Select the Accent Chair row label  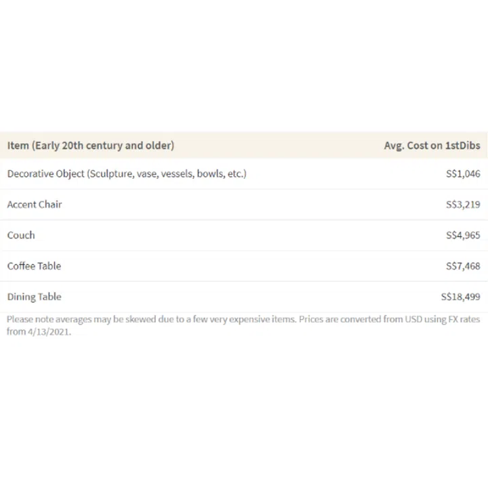click(x=35, y=204)
